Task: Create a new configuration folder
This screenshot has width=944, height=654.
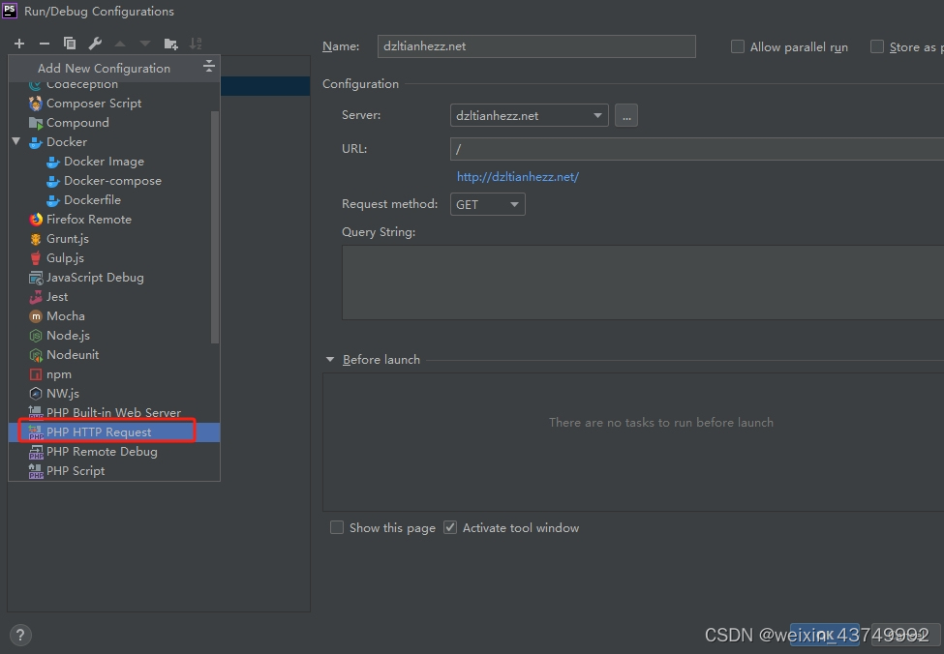Action: (x=169, y=44)
